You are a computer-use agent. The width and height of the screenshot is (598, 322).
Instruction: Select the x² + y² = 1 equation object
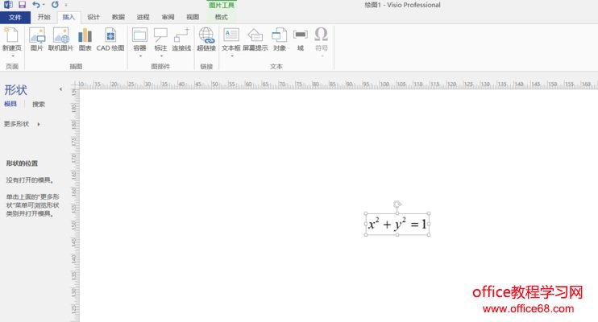click(x=397, y=224)
